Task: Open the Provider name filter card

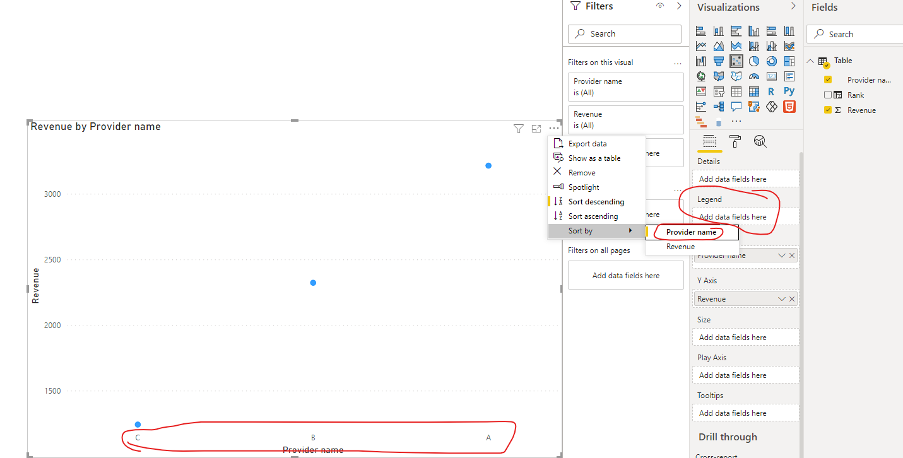Action: (x=626, y=87)
